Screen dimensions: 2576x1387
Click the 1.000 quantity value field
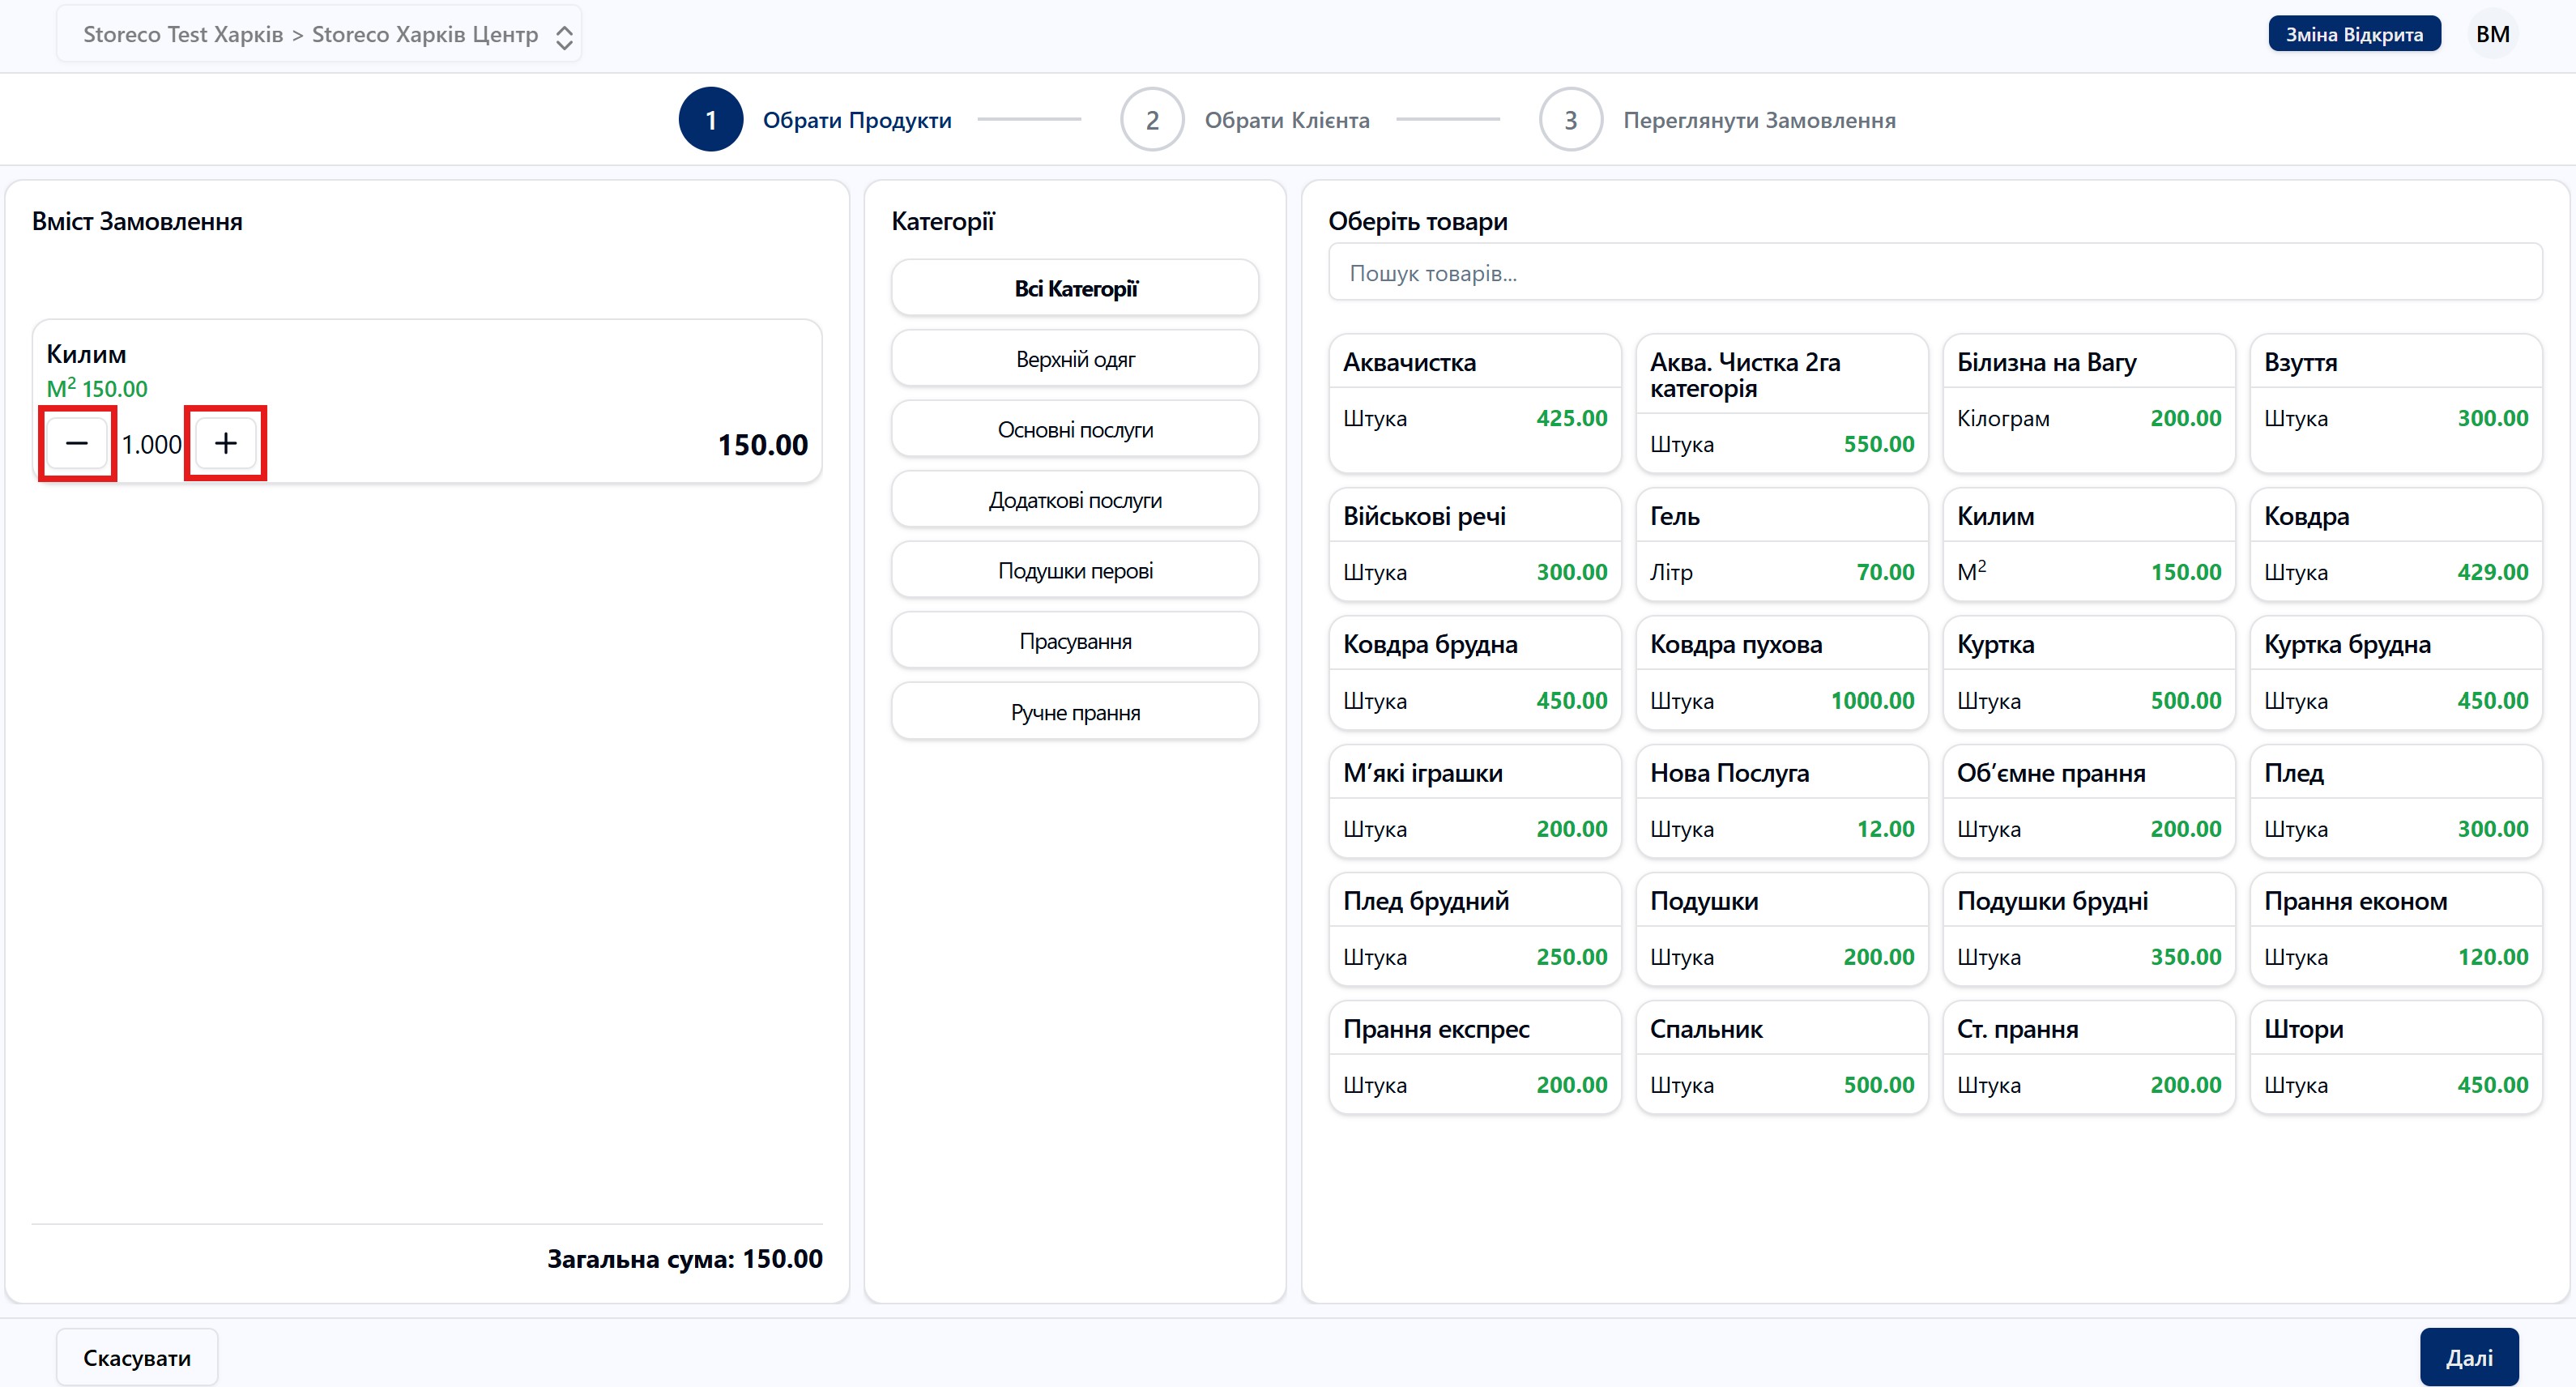[152, 444]
